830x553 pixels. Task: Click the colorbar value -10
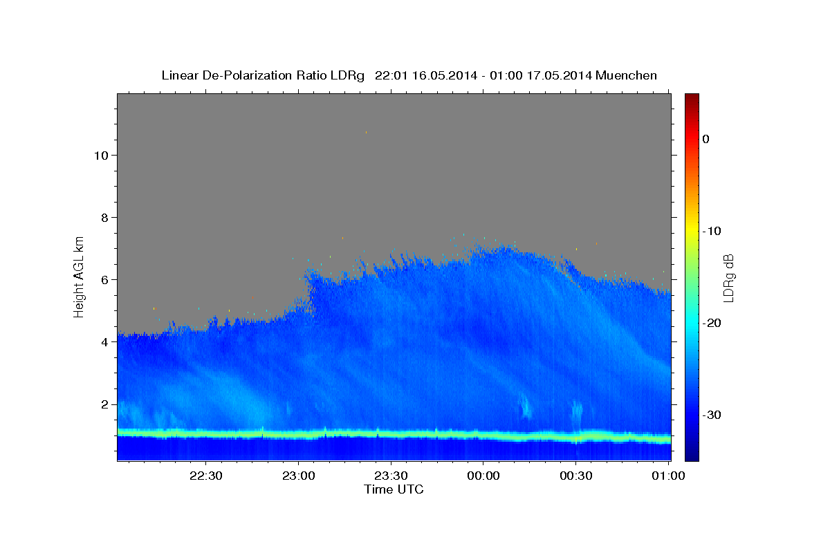712,231
